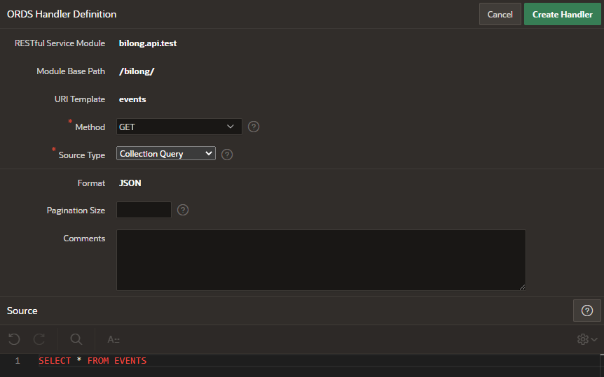Open help for the Method field
The height and width of the screenshot is (377, 604).
coord(254,127)
